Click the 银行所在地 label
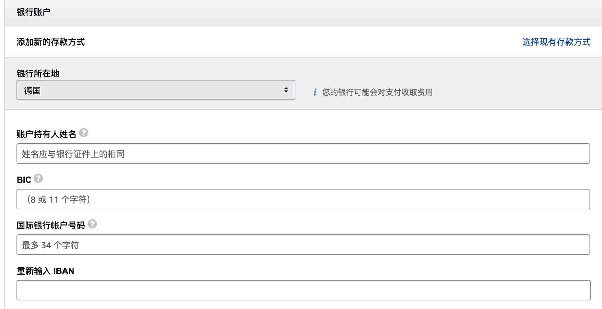 (38, 73)
